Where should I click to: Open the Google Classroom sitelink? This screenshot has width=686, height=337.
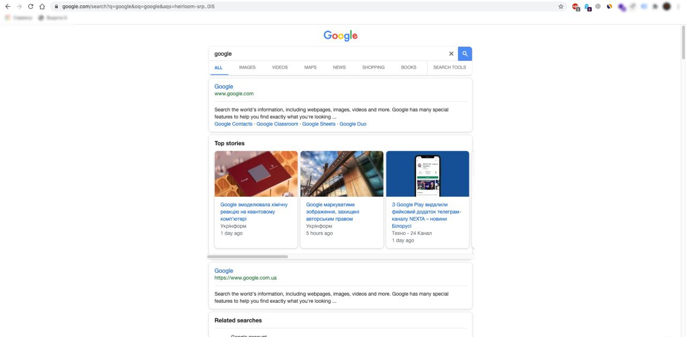(277, 124)
